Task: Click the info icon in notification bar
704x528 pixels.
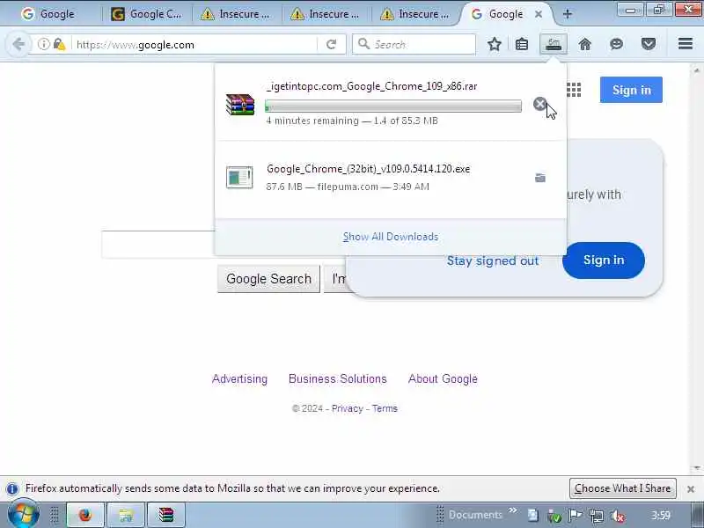Action: coord(12,488)
